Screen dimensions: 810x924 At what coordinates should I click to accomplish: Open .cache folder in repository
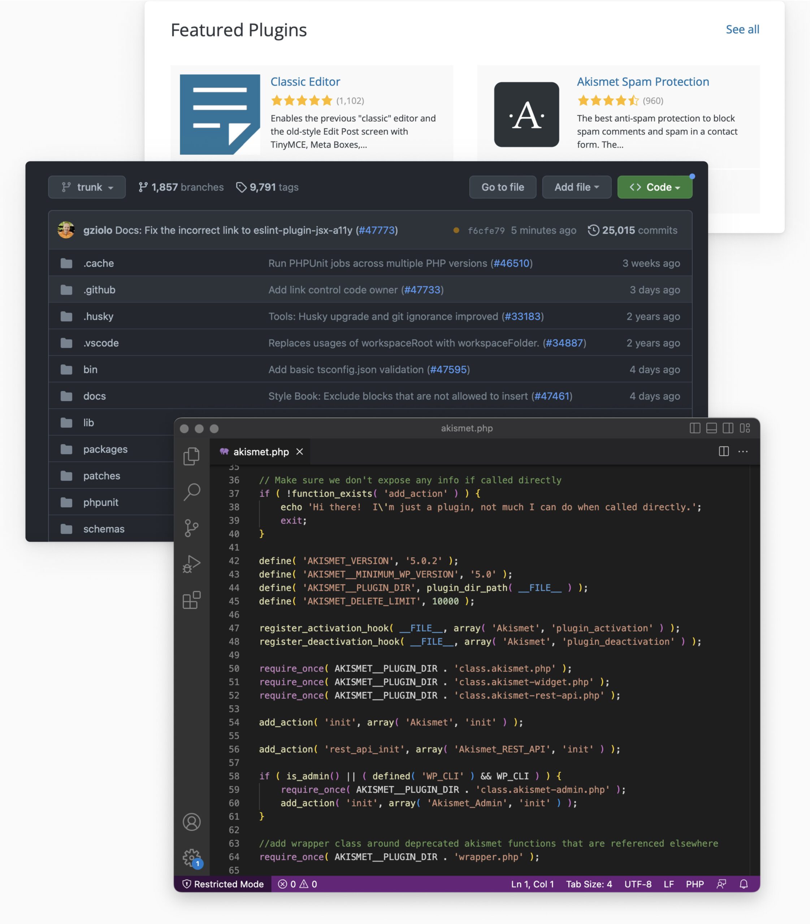pos(99,263)
